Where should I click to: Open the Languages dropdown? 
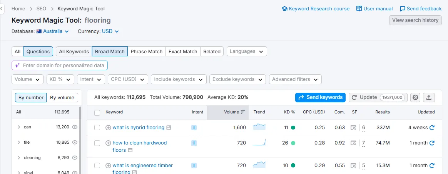[x=247, y=51]
